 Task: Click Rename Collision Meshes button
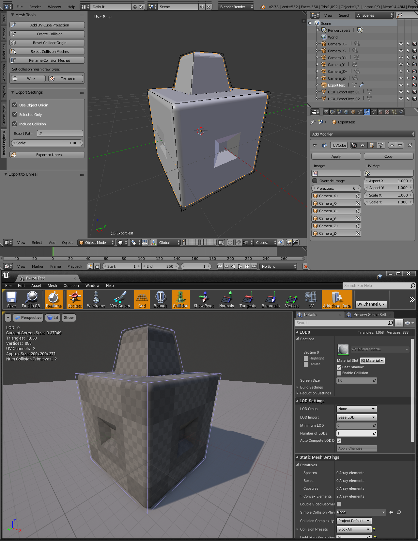pos(47,60)
